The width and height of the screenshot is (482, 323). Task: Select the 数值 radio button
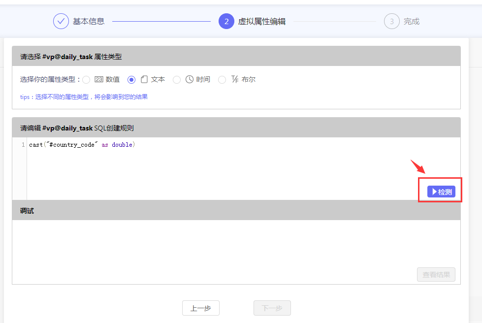click(86, 80)
